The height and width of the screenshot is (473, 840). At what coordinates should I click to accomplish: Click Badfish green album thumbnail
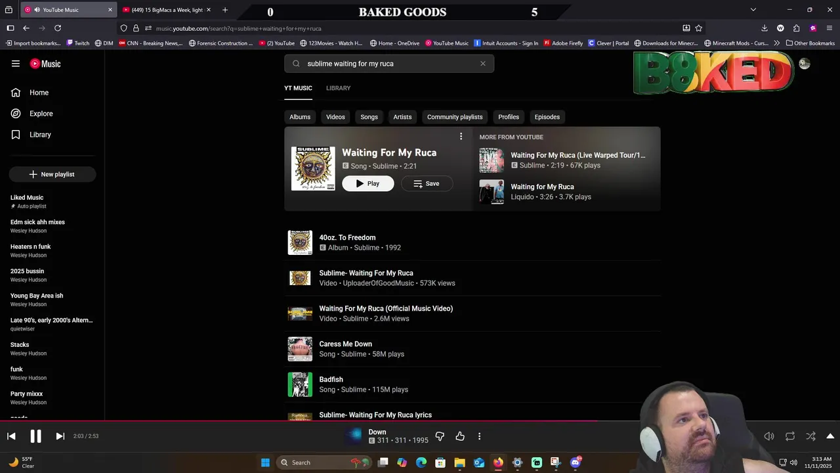300,384
